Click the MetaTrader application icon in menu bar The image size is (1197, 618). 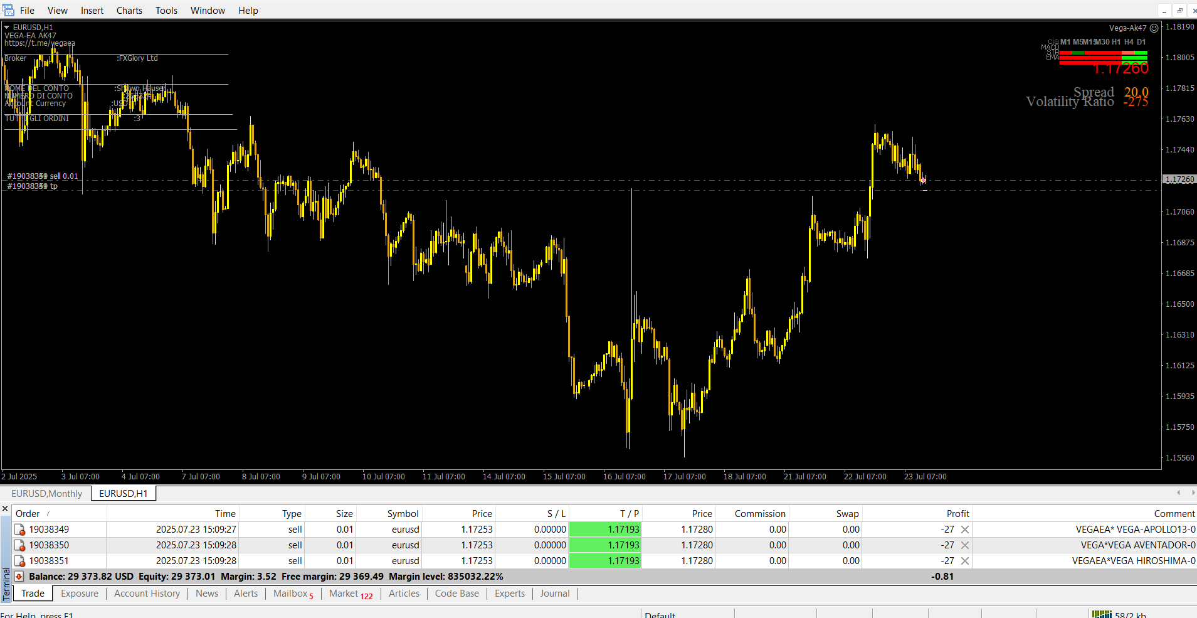coord(8,10)
